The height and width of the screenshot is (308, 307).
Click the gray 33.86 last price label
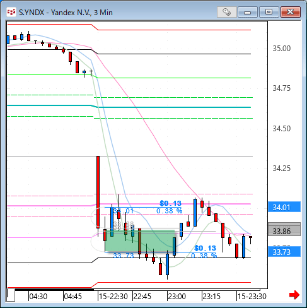click(284, 231)
